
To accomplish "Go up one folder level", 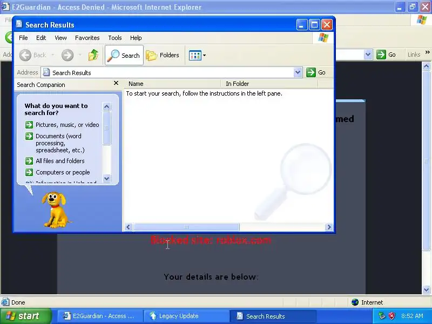I will click(93, 55).
